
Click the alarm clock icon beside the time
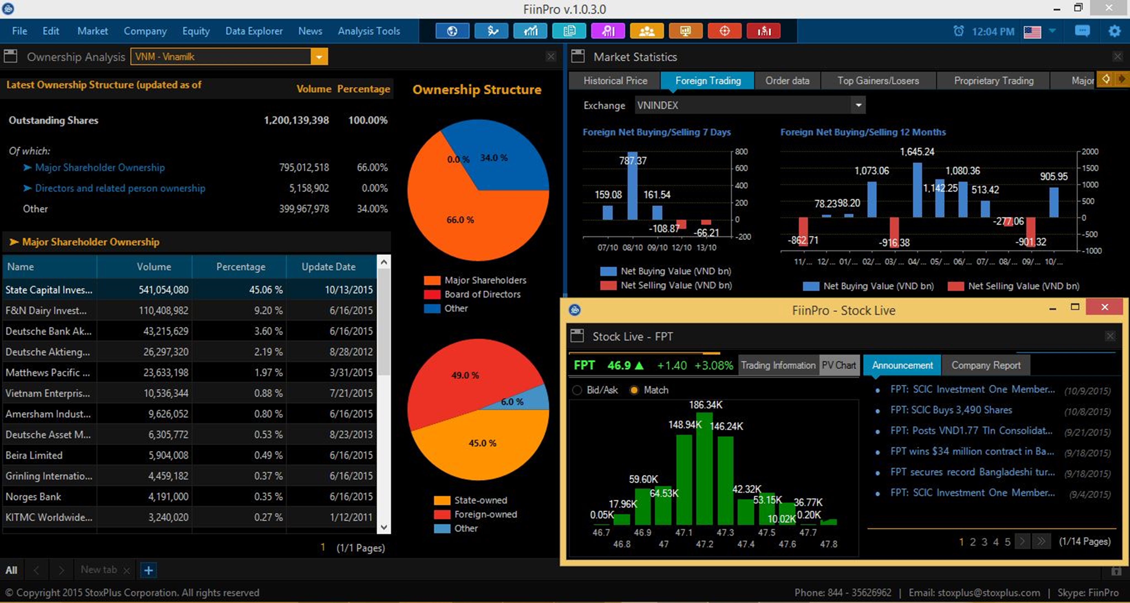[x=959, y=31]
